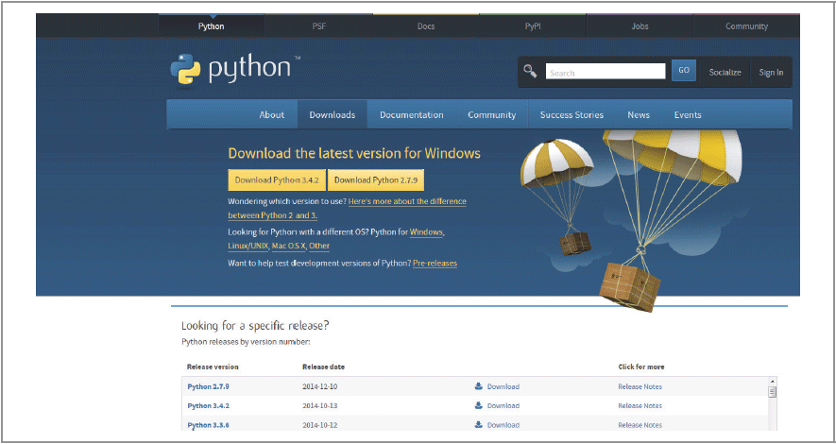Switch to the top Community tab

(746, 26)
